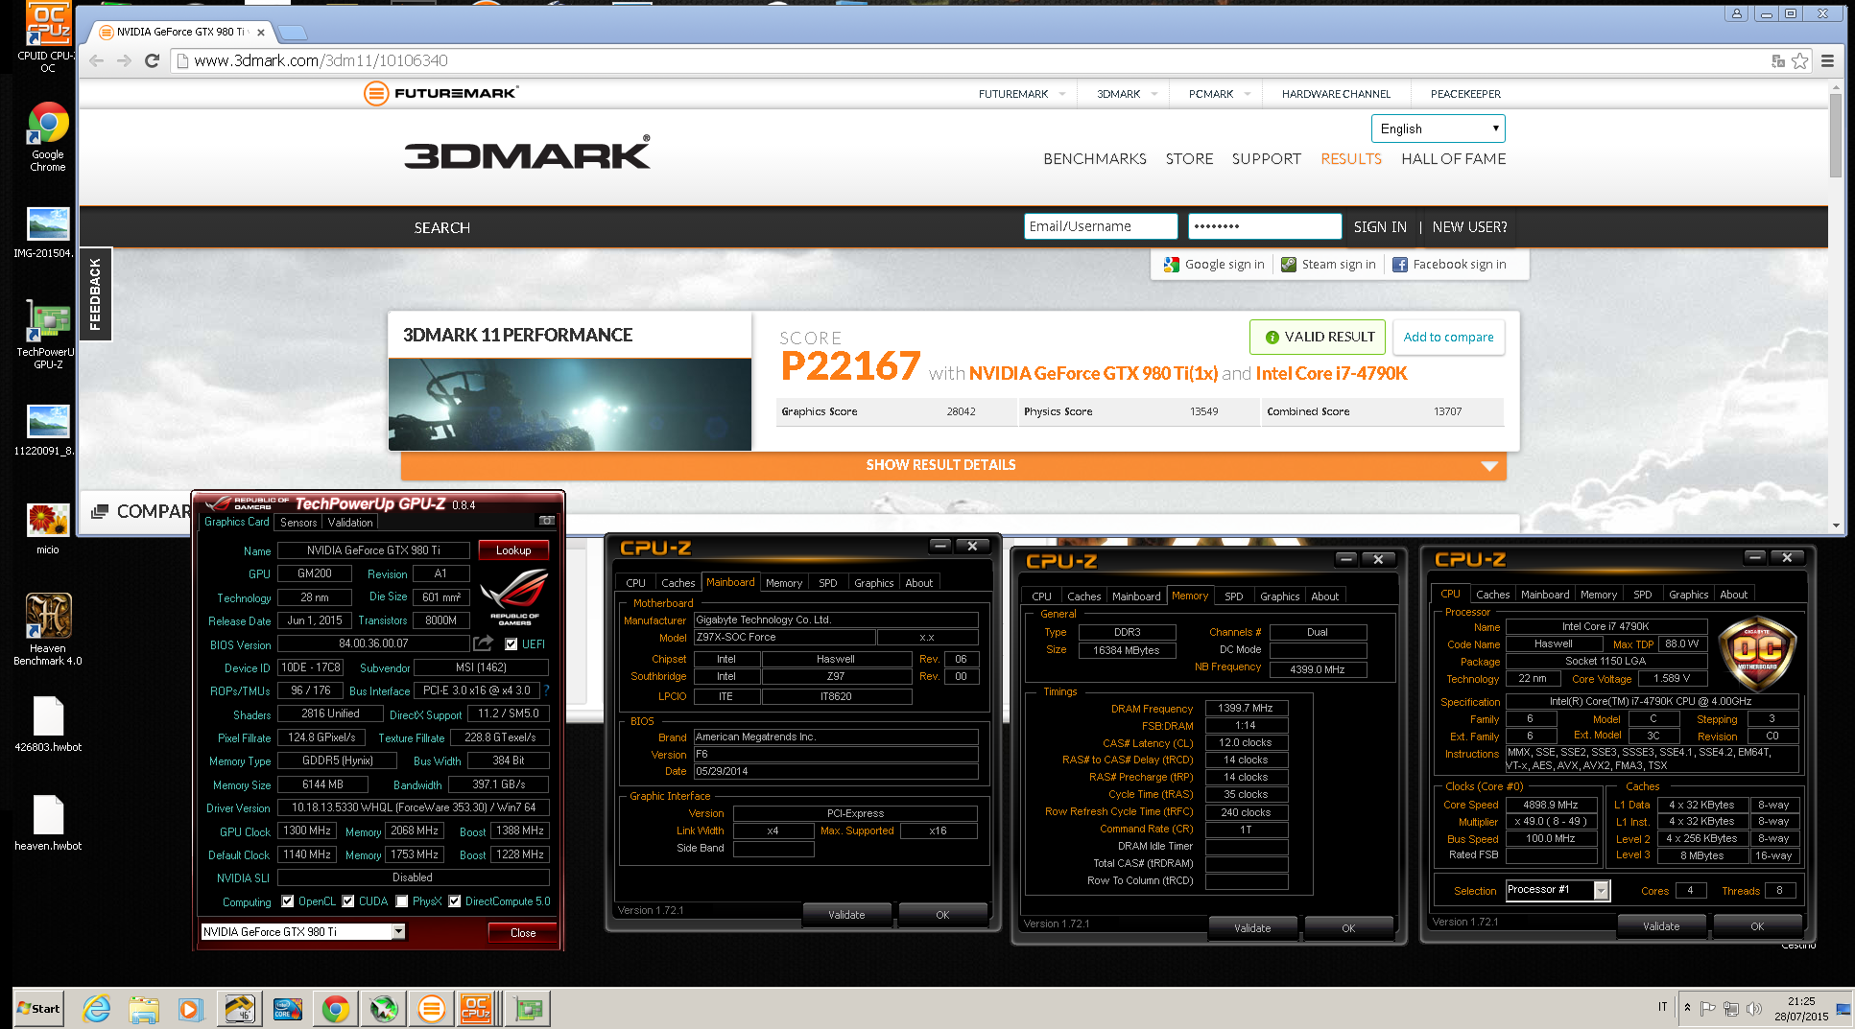Image resolution: width=1855 pixels, height=1029 pixels.
Task: Click Close button in GPU-Z
Action: [x=523, y=933]
